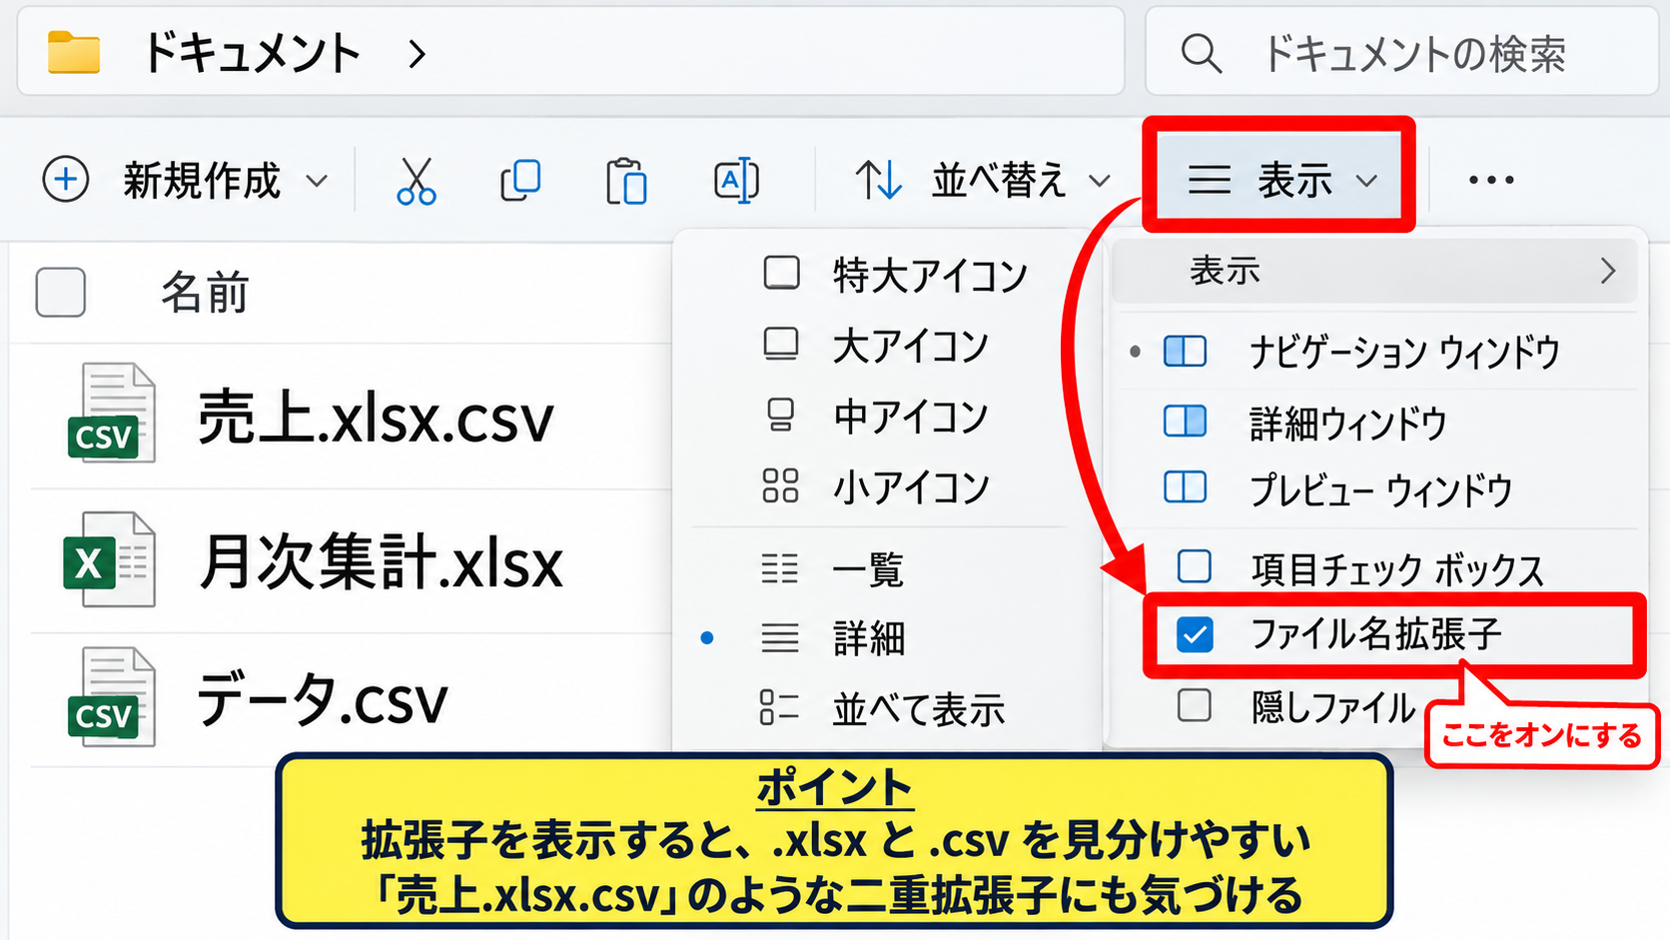Click the 大アイコン view icon
The width and height of the screenshot is (1670, 940).
tap(781, 345)
